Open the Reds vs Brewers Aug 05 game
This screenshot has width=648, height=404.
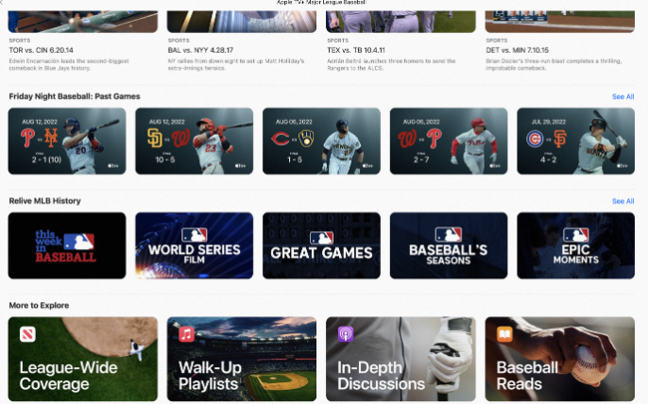tap(321, 141)
